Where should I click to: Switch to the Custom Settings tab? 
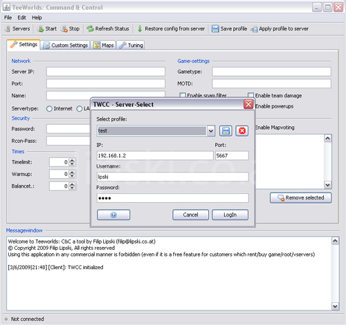pyautogui.click(x=66, y=46)
